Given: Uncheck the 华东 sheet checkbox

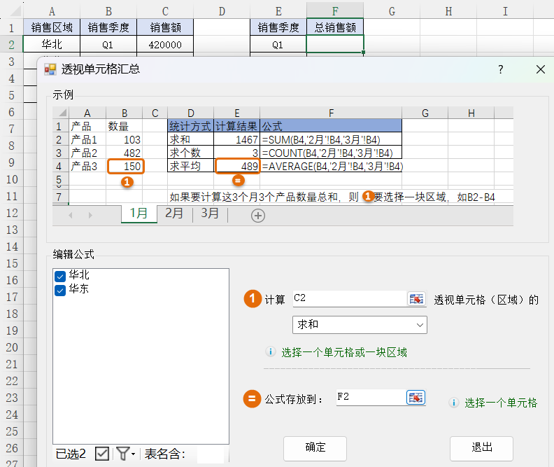Looking at the screenshot, I should [x=60, y=289].
